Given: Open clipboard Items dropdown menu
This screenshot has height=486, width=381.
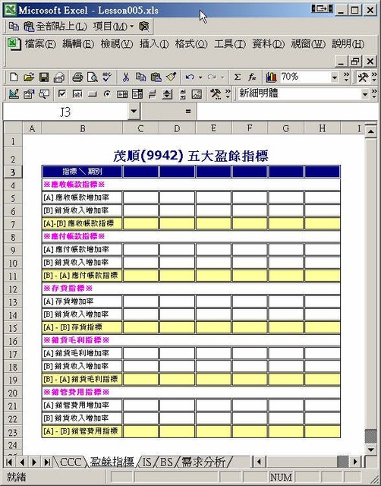Looking at the screenshot, I should click(x=113, y=27).
